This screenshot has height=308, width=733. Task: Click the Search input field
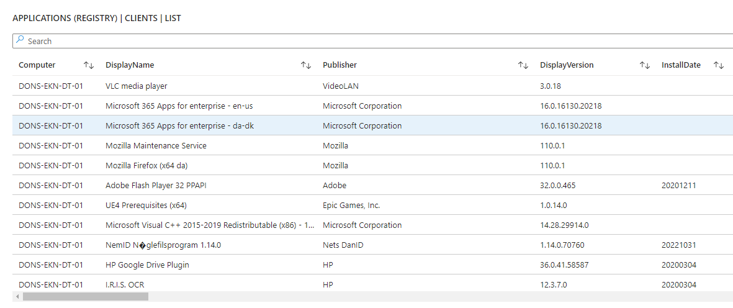tap(372, 41)
